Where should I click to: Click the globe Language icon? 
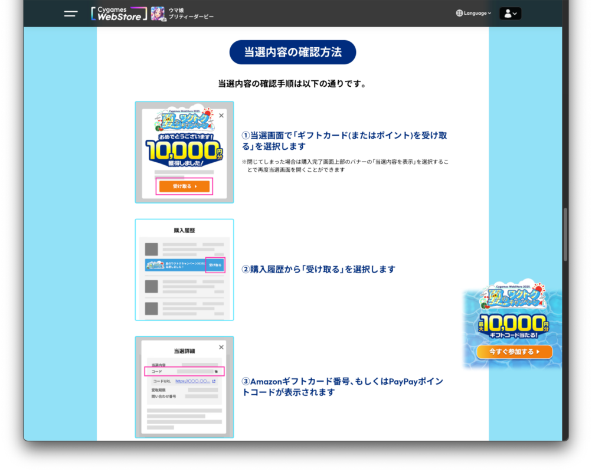[x=459, y=13]
